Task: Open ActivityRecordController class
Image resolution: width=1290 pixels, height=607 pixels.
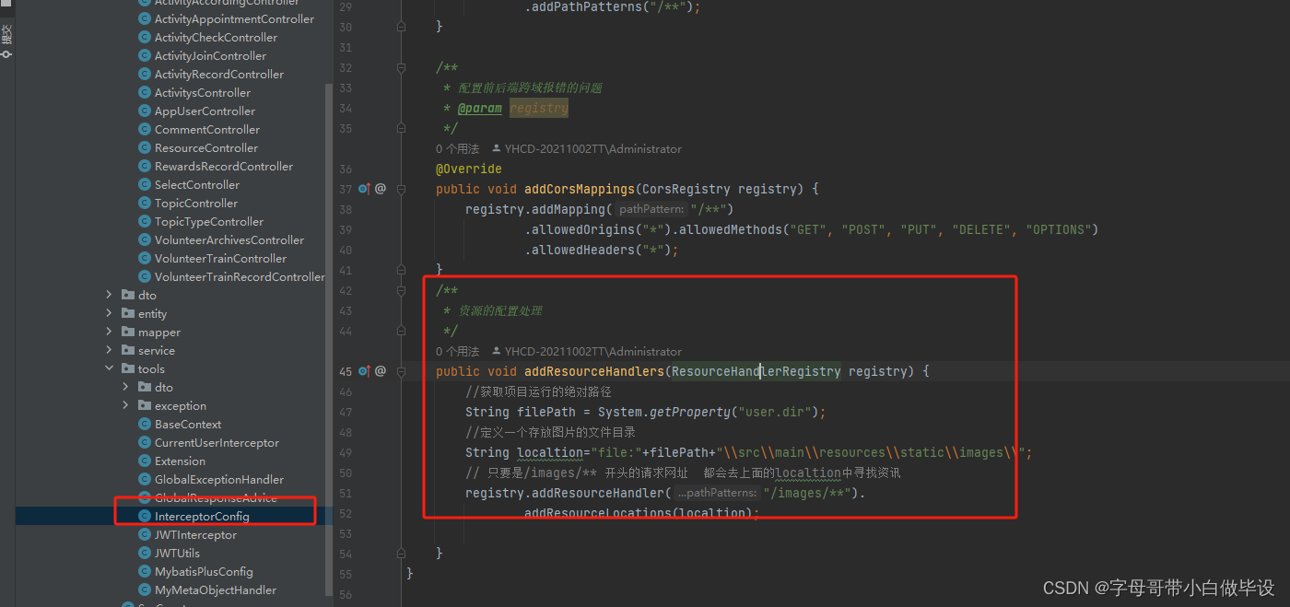Action: pyautogui.click(x=219, y=74)
